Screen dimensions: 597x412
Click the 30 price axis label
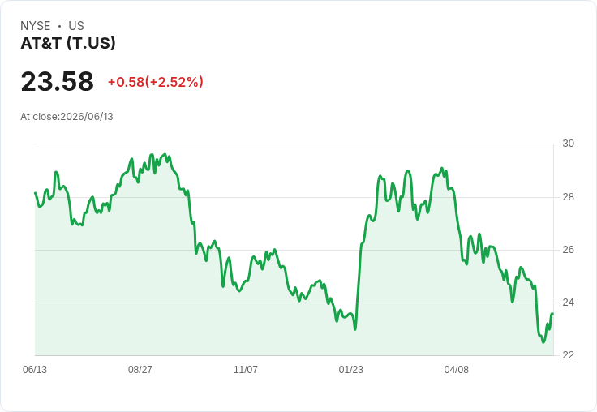(569, 144)
